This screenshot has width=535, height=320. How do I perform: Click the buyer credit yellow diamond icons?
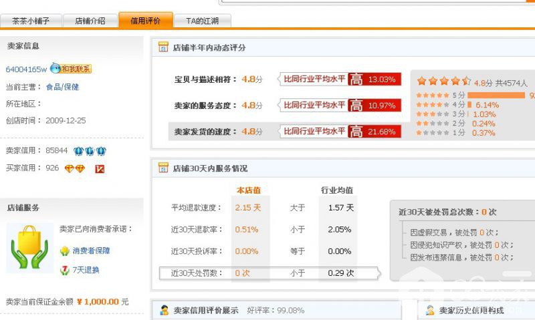click(74, 168)
